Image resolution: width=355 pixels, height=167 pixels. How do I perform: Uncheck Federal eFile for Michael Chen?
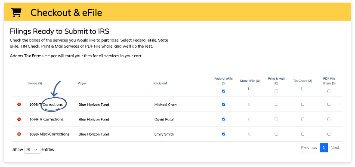223,105
